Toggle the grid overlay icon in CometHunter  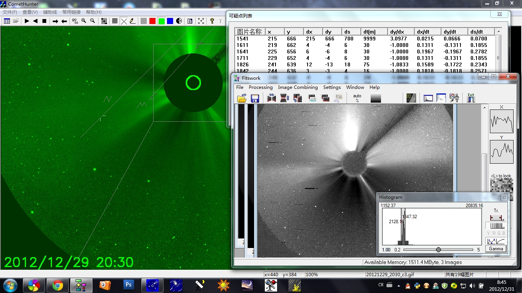tap(115, 21)
